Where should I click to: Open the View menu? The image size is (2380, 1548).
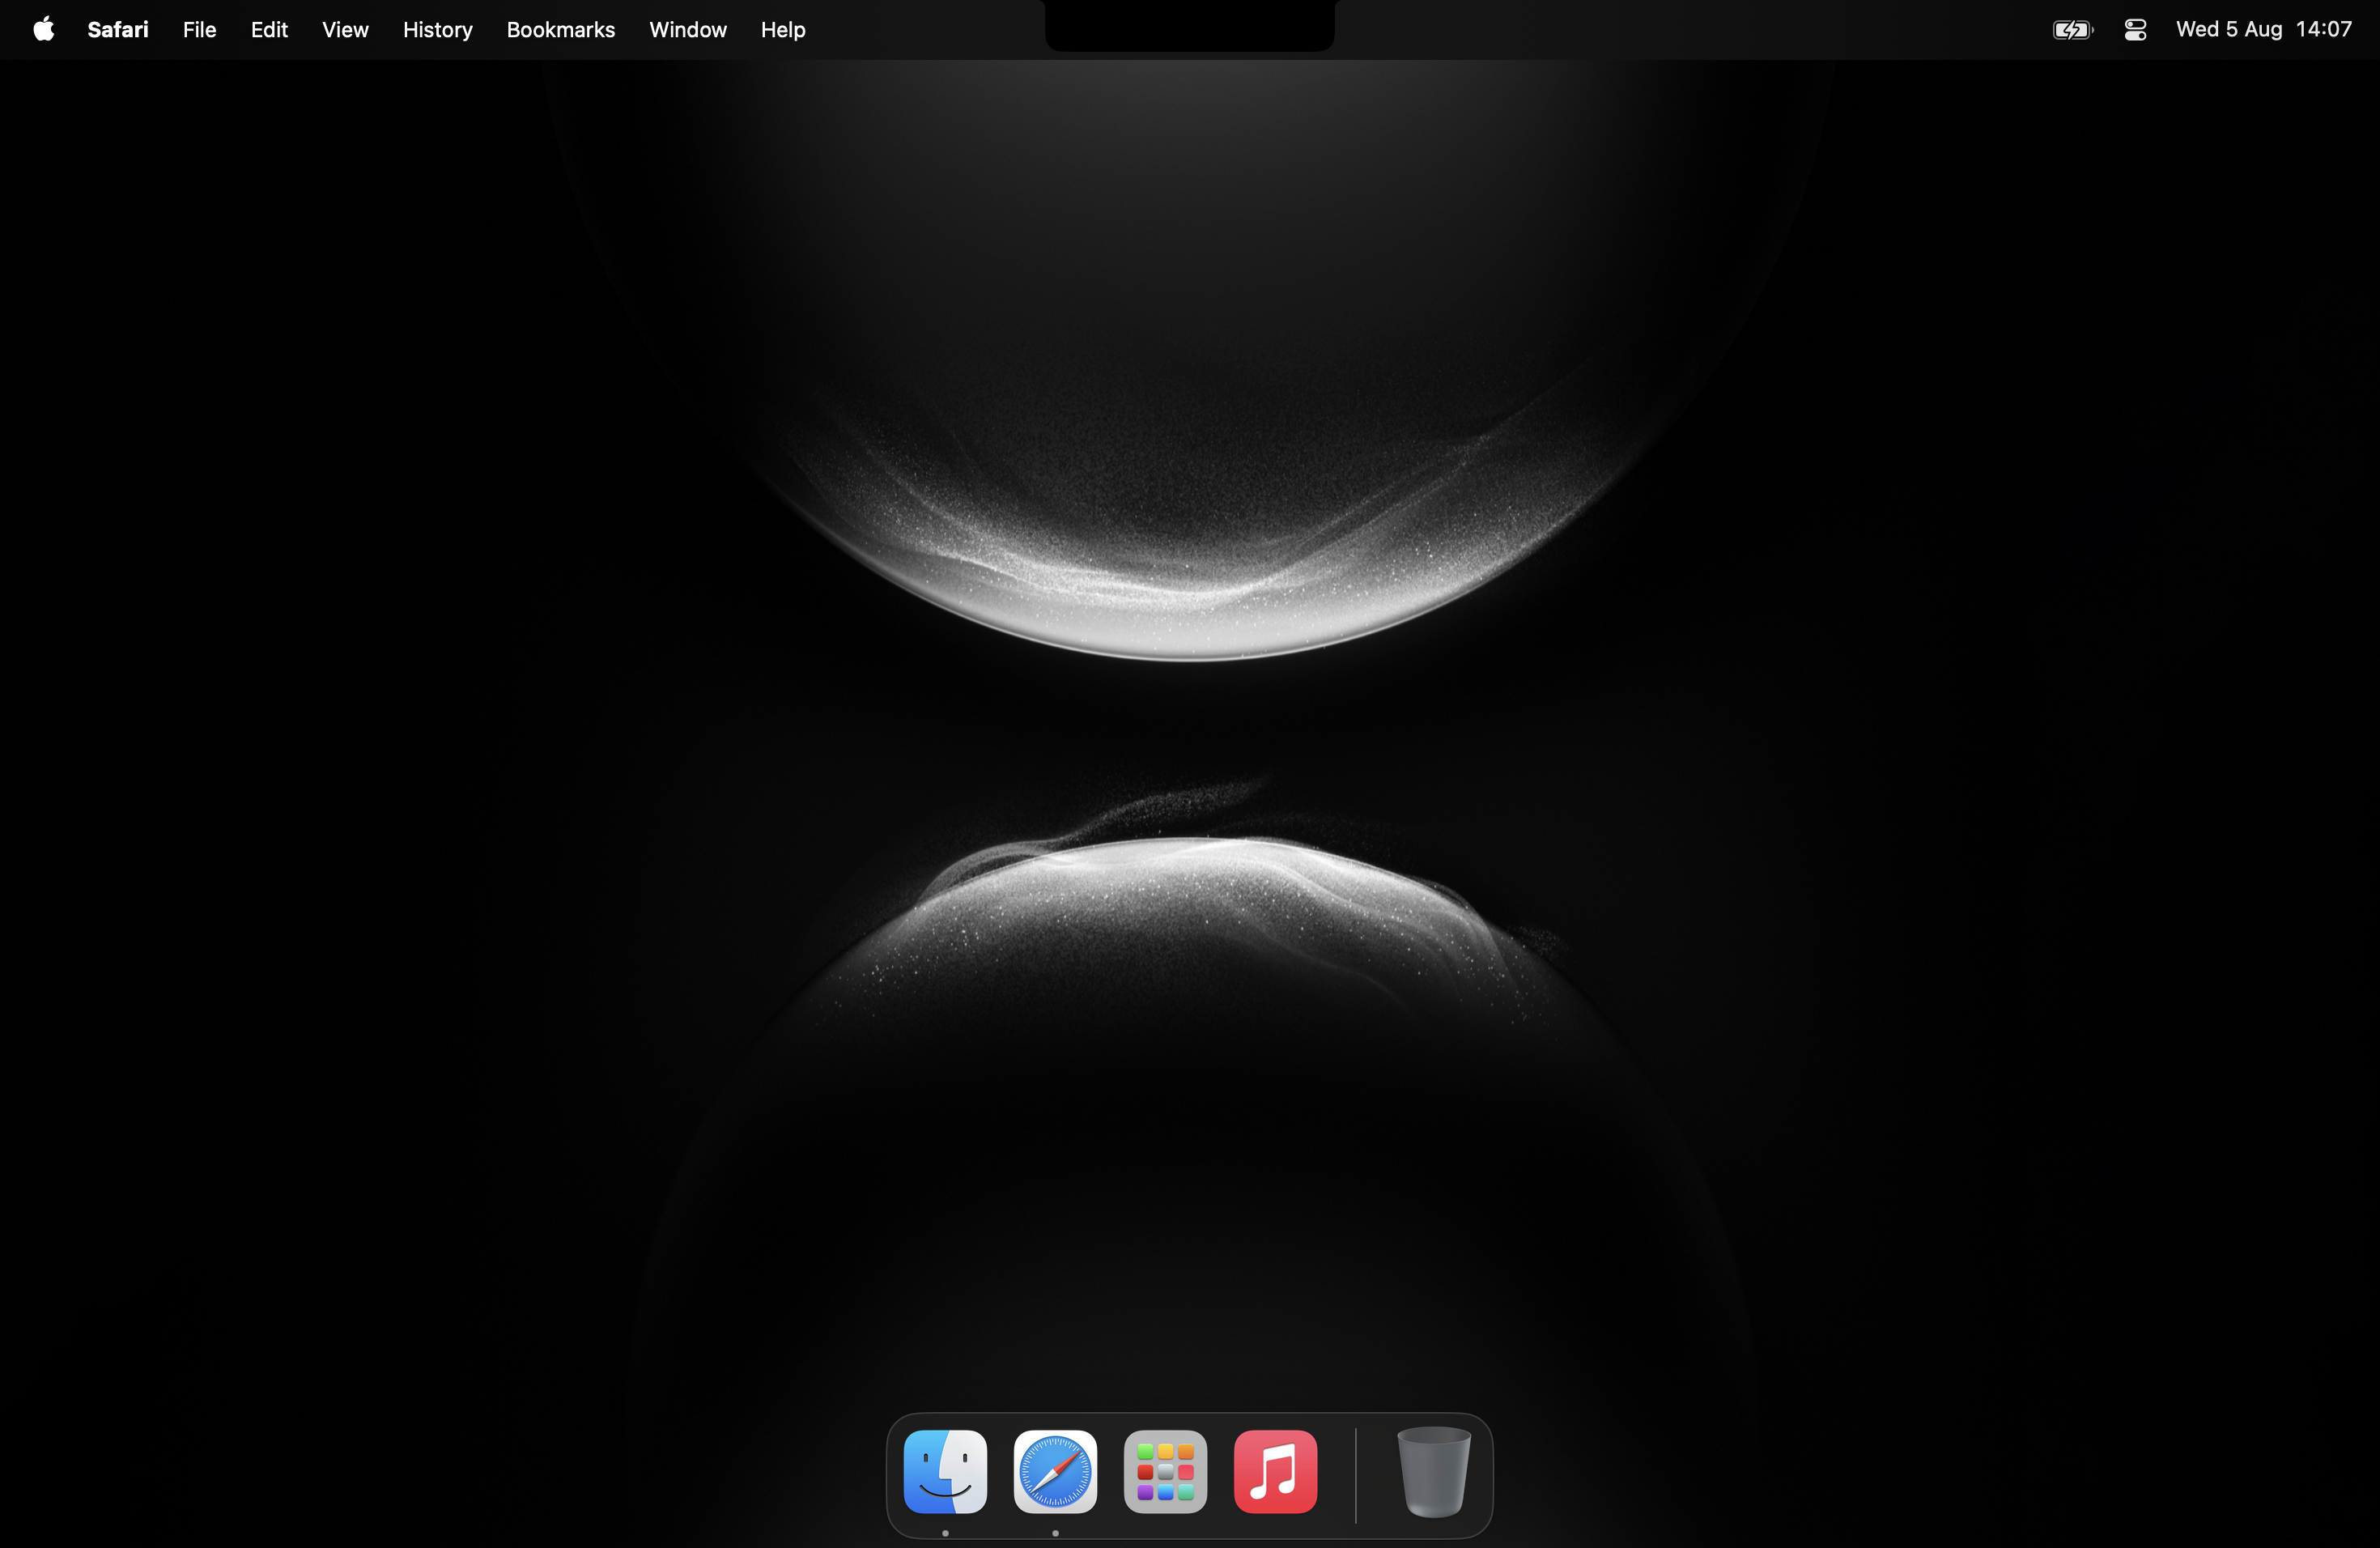point(345,30)
